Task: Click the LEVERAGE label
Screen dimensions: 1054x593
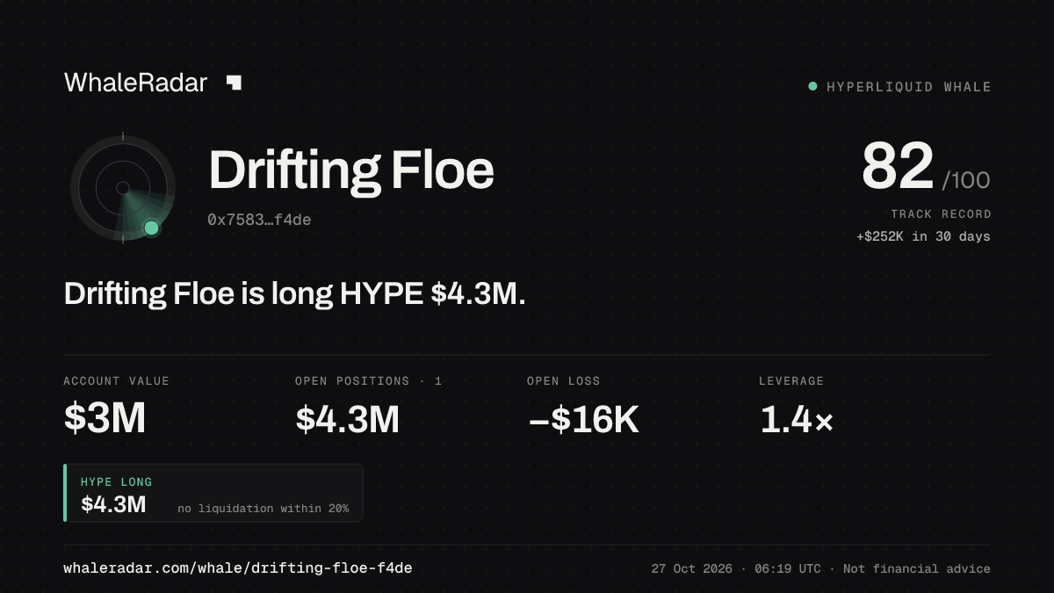Action: 791,381
